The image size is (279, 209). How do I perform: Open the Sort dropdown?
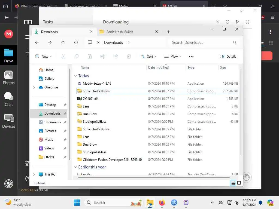pos(148,57)
